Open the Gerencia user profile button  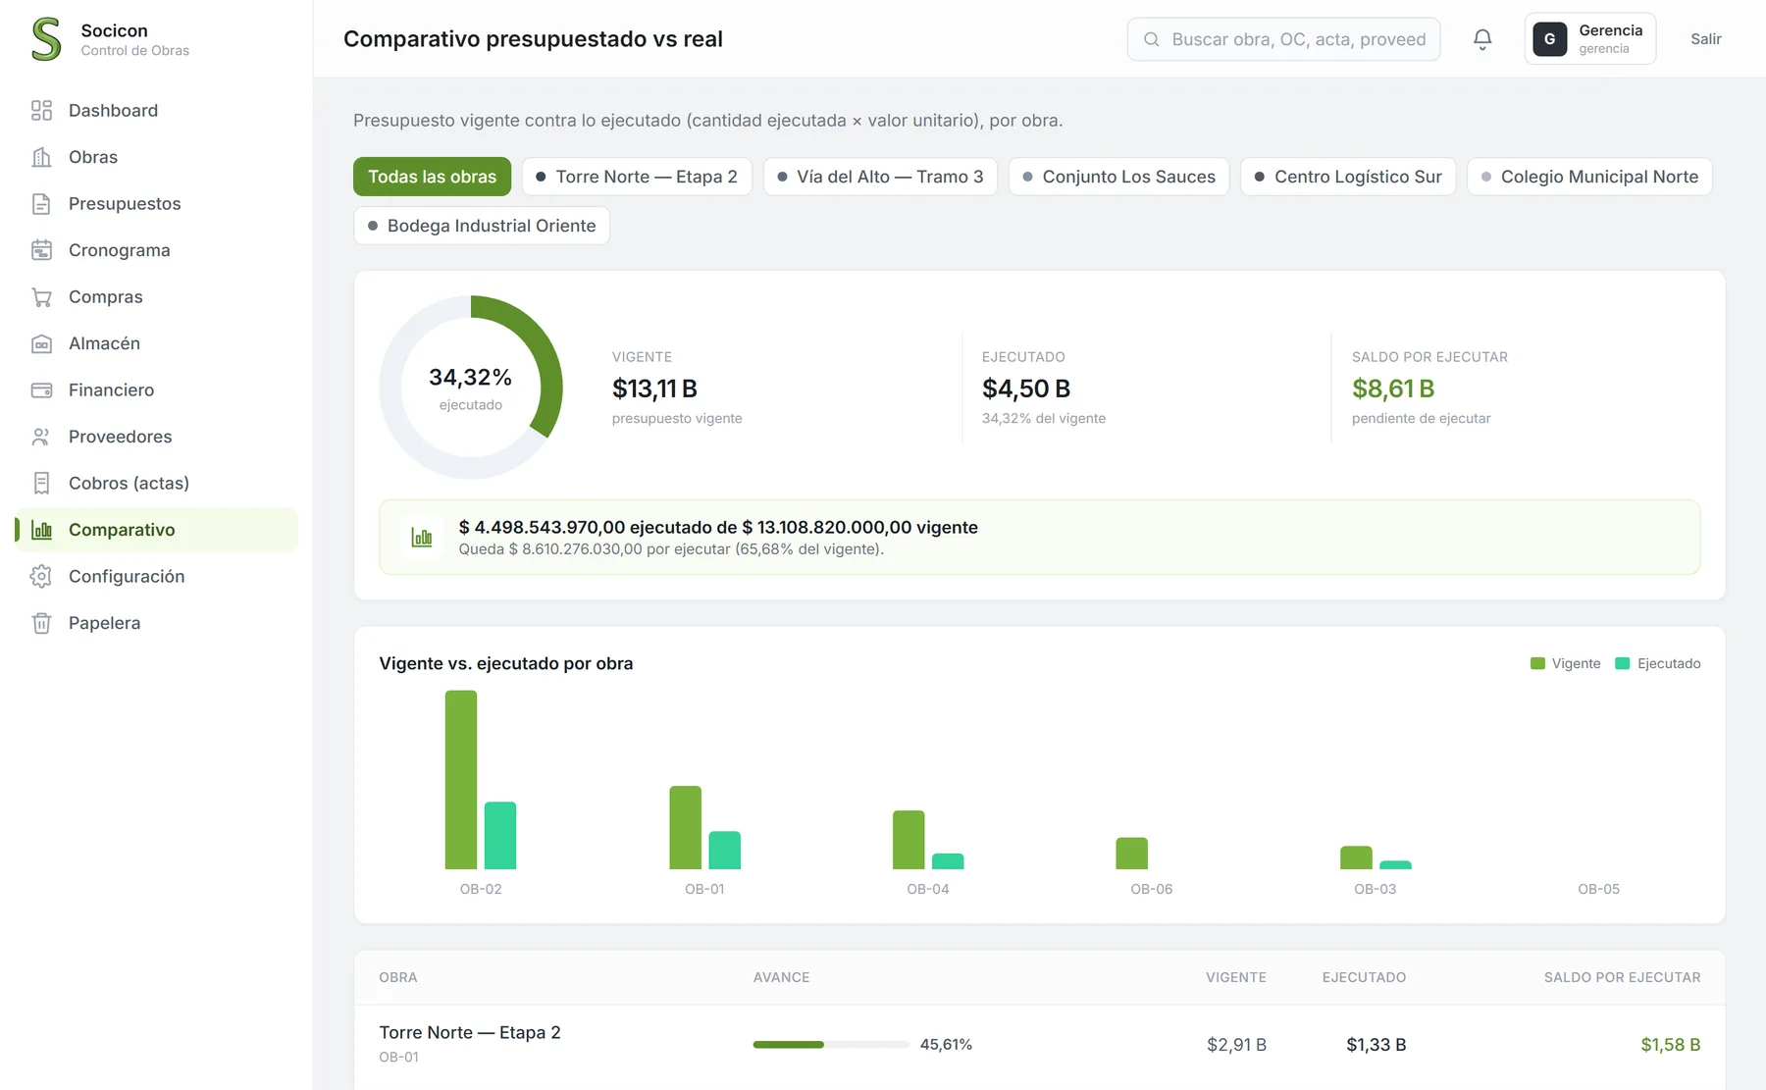point(1590,39)
